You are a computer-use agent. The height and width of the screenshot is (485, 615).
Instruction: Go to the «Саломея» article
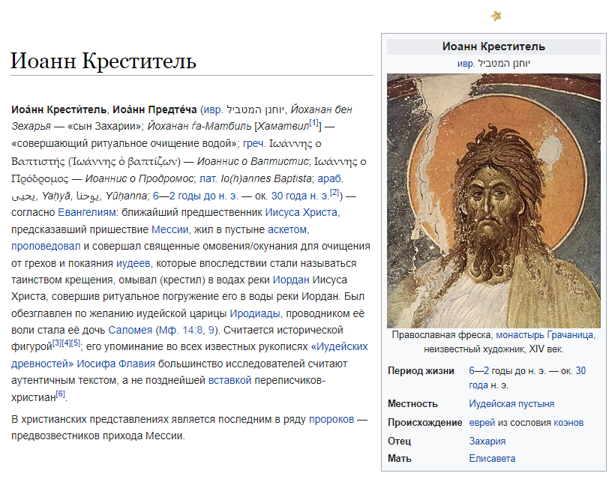click(x=130, y=330)
